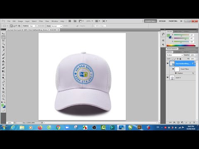Click the Refine Edge button
Screen dimensions: 199x149
pyautogui.click(x=100, y=26)
